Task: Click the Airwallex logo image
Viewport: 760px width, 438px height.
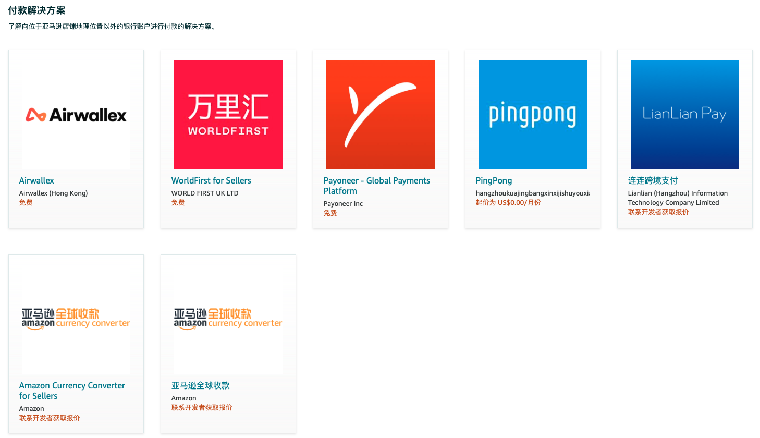Action: [x=76, y=114]
